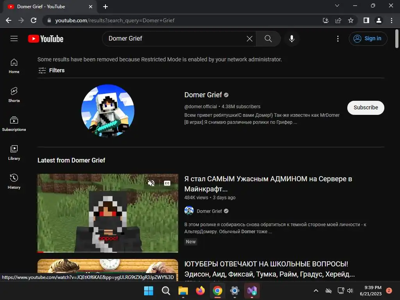Image resolution: width=400 pixels, height=300 pixels.
Task: Click the browser address bar
Action: click(183, 20)
